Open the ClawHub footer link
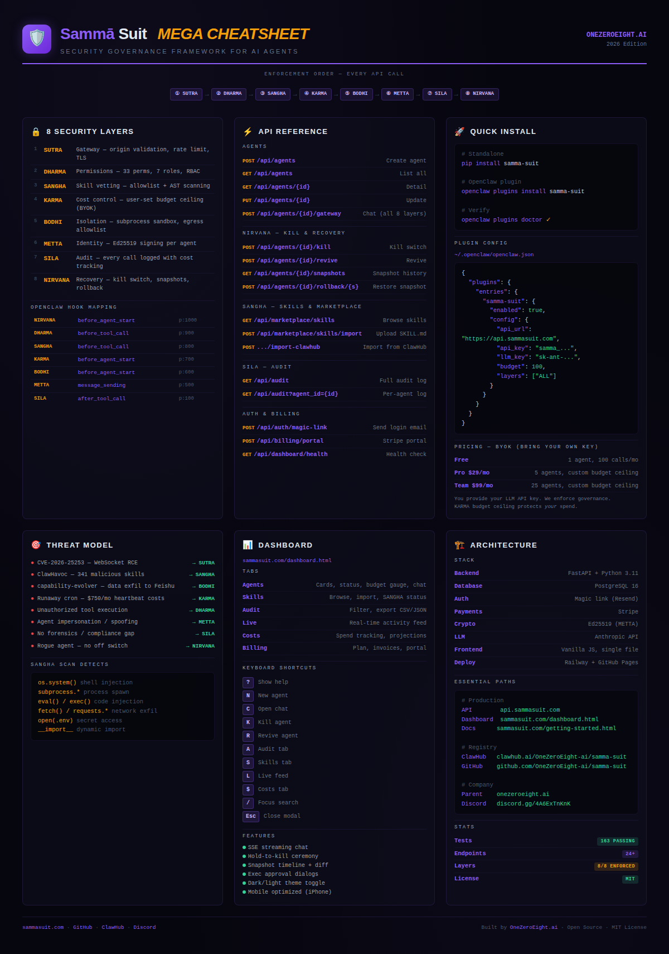This screenshot has width=669, height=954. tap(113, 927)
